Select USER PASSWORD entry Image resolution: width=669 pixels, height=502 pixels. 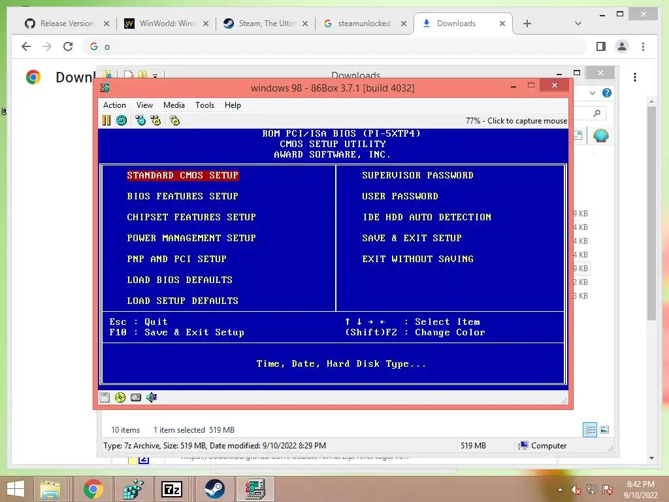[400, 196]
